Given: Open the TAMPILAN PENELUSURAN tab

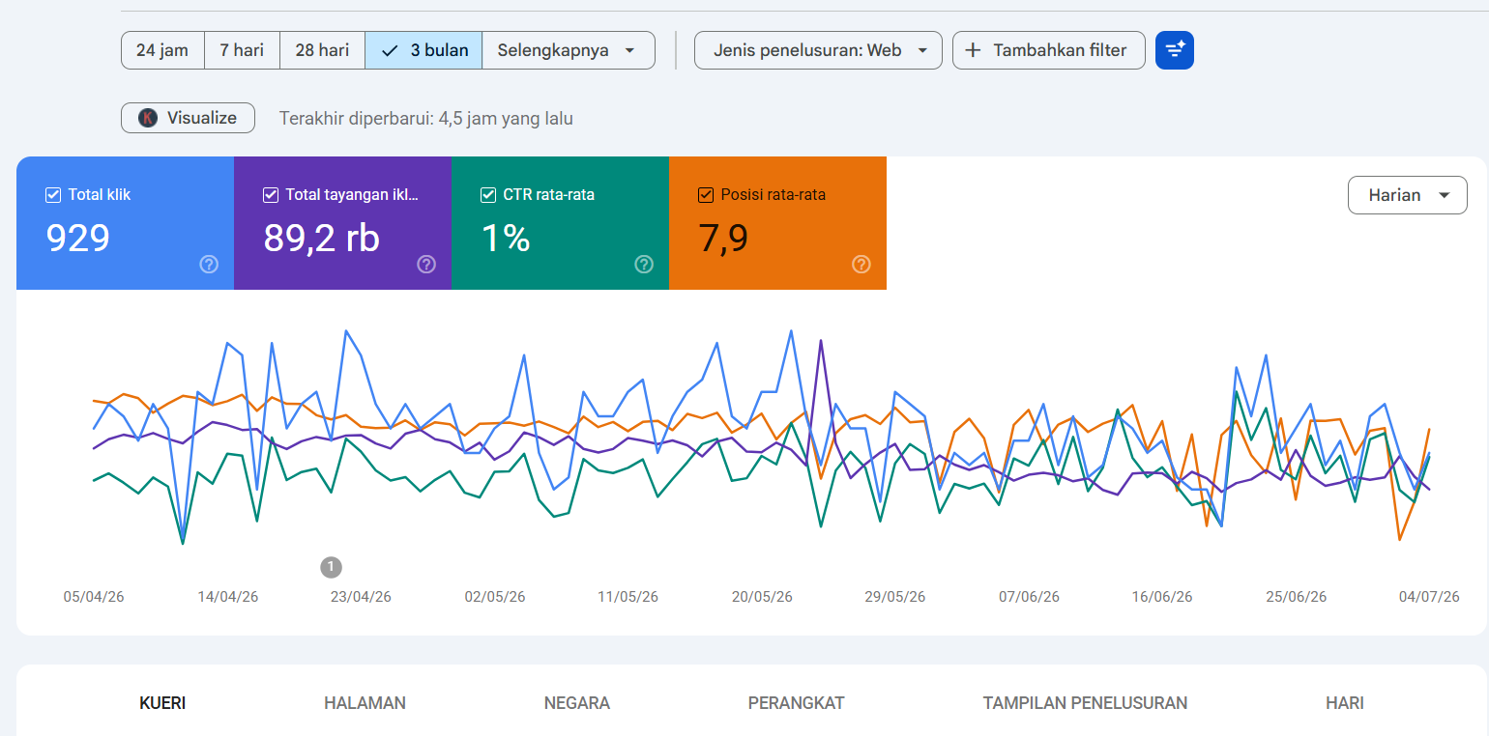Looking at the screenshot, I should pos(1085,703).
